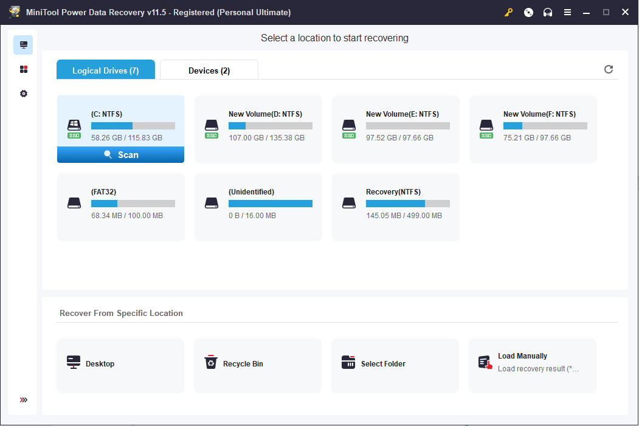Screen dimensions: 639x426
Task: Open the registration key icon
Action: (x=508, y=12)
